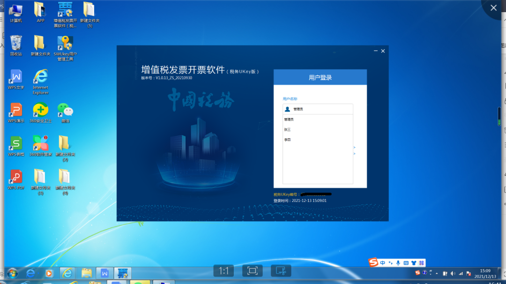
Task: Switch to Internet Explorer taskbar button
Action: [67, 273]
